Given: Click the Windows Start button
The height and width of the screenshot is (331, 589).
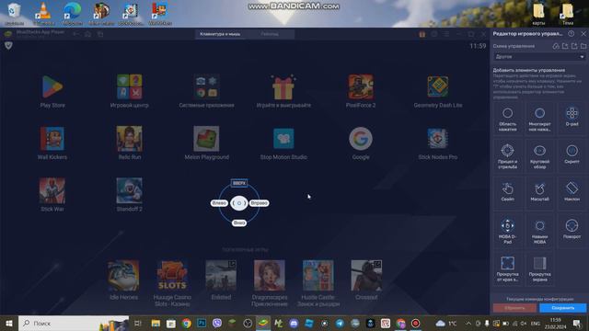Looking at the screenshot, I should 9,323.
